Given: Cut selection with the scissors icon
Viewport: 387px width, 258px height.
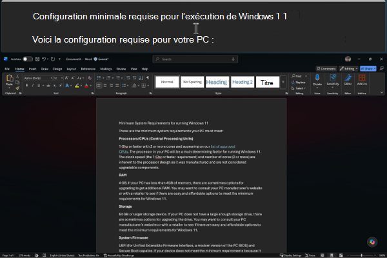Looking at the screenshot, I should pyautogui.click(x=17, y=76).
